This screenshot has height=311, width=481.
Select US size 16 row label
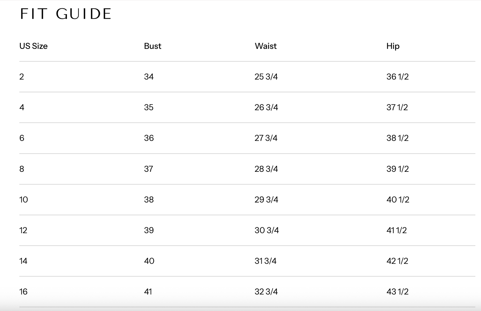(x=23, y=291)
